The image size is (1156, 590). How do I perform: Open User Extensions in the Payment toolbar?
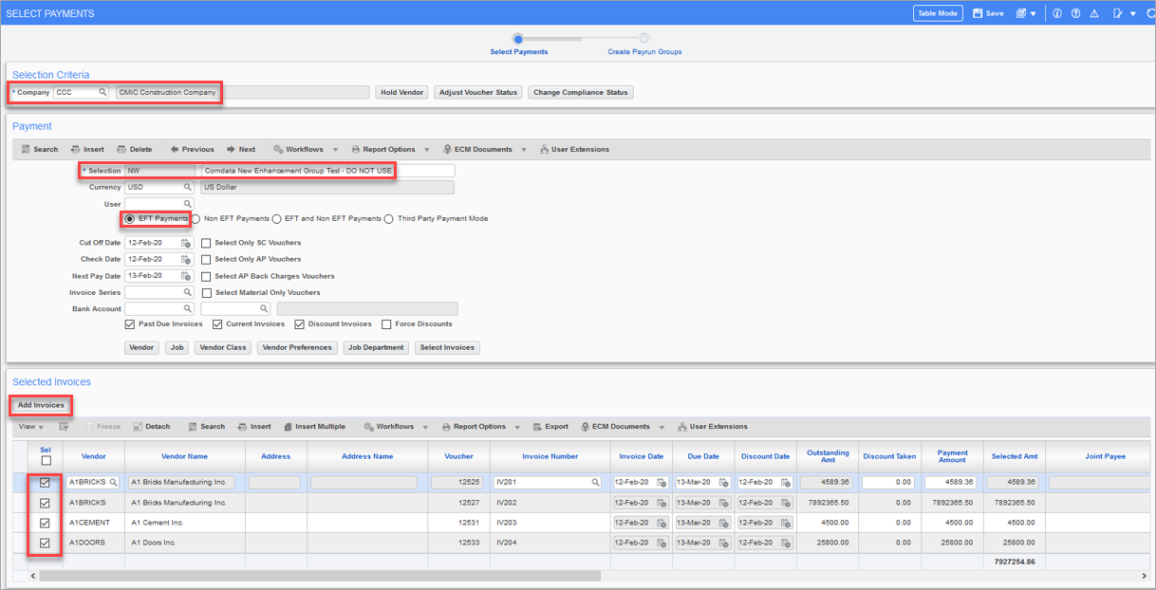(574, 149)
